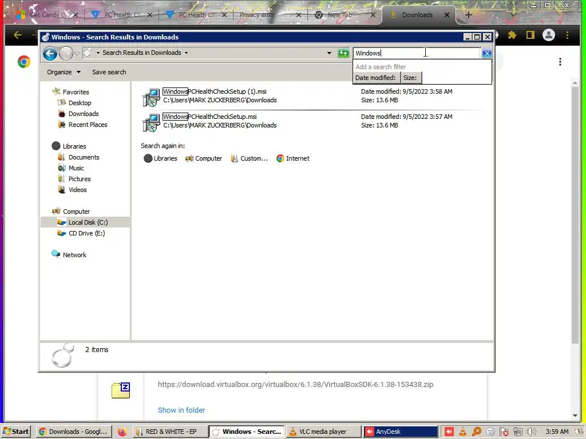The width and height of the screenshot is (586, 439).
Task: Click the volume speaker tray icon
Action: pyautogui.click(x=532, y=432)
